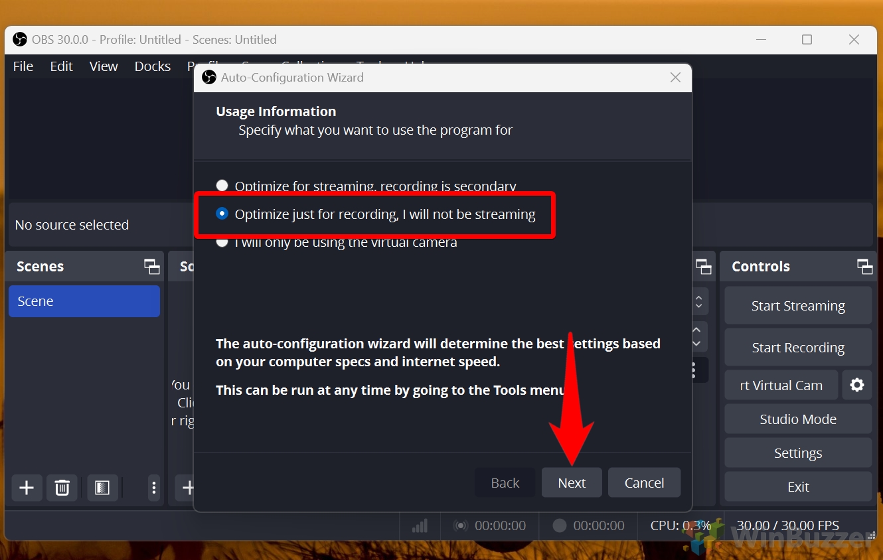This screenshot has height=560, width=883.
Task: Open scene filters icon in Scenes dock
Action: tap(102, 488)
